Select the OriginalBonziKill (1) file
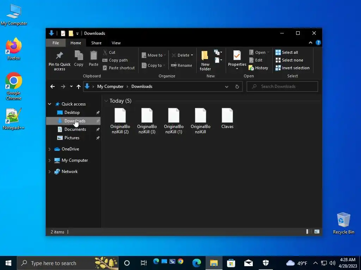361x270 pixels. pos(174,121)
